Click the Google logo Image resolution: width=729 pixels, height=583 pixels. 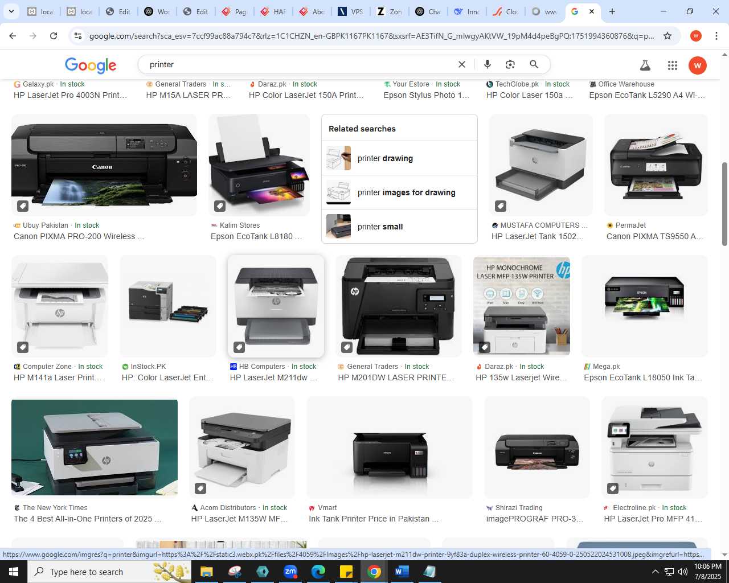(x=91, y=65)
